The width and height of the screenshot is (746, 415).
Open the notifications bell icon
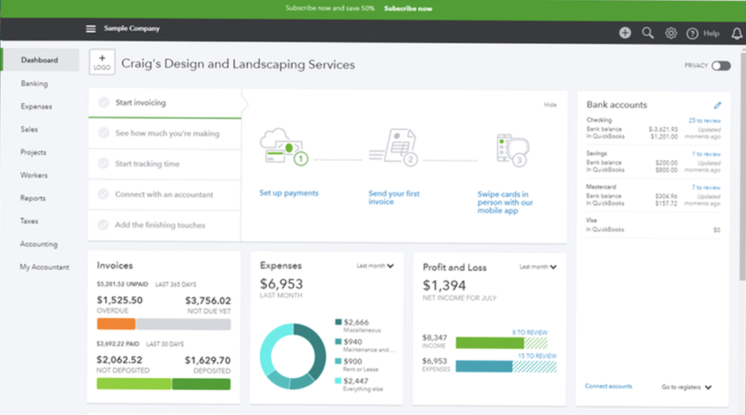coord(737,34)
